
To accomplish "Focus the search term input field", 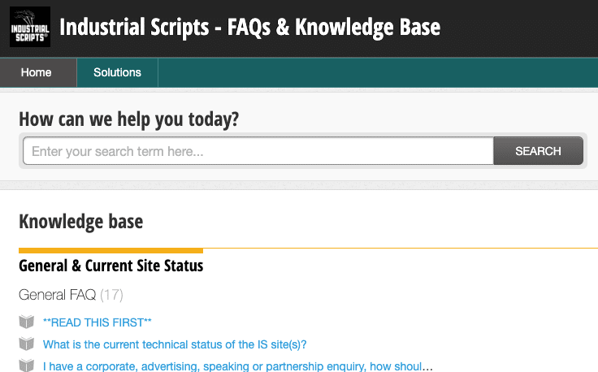I will pyautogui.click(x=258, y=151).
